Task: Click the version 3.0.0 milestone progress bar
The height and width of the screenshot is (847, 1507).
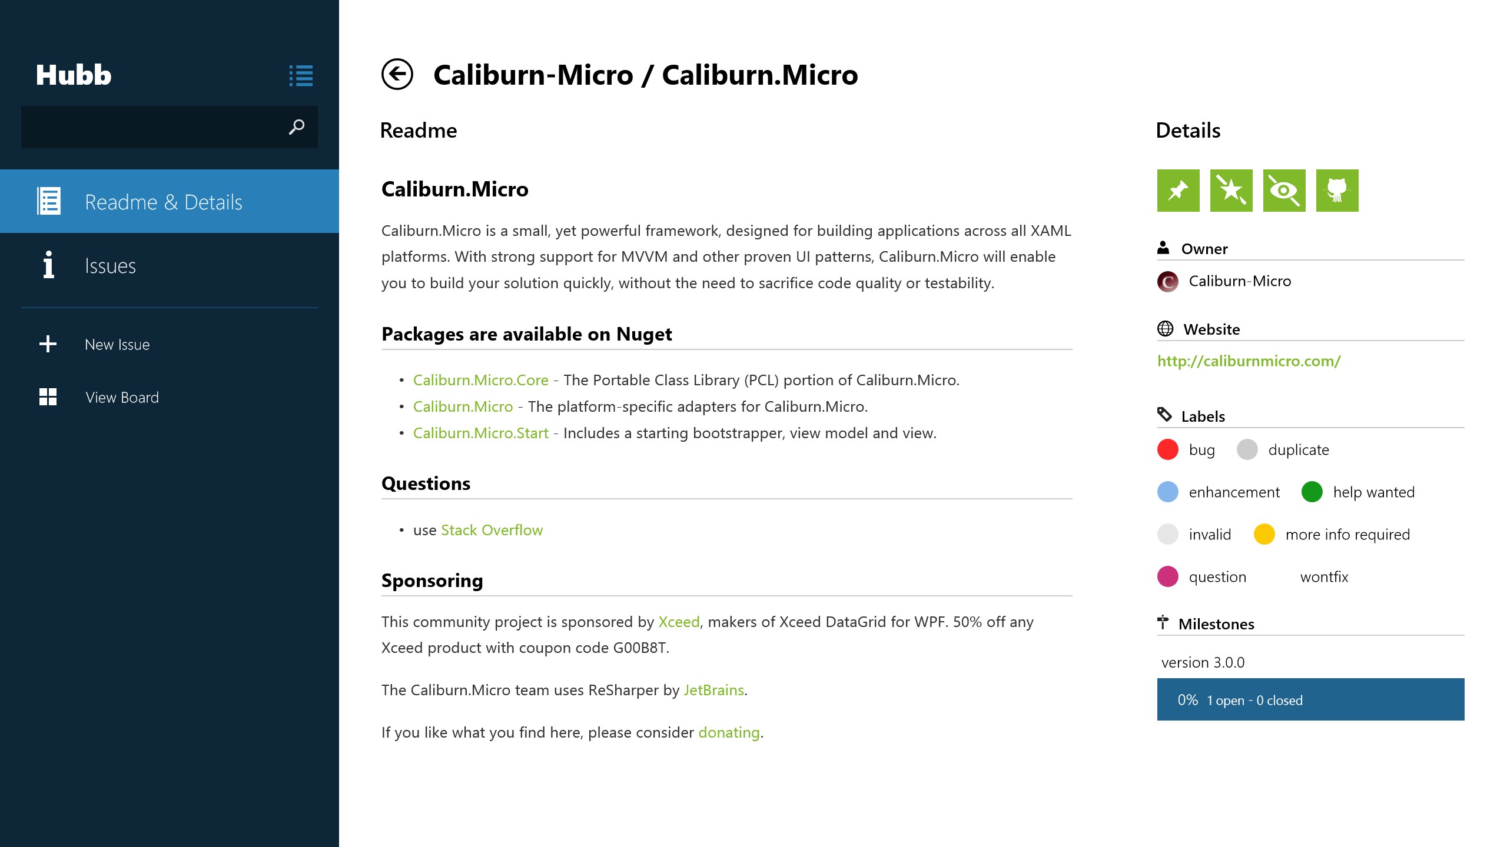Action: 1310,699
